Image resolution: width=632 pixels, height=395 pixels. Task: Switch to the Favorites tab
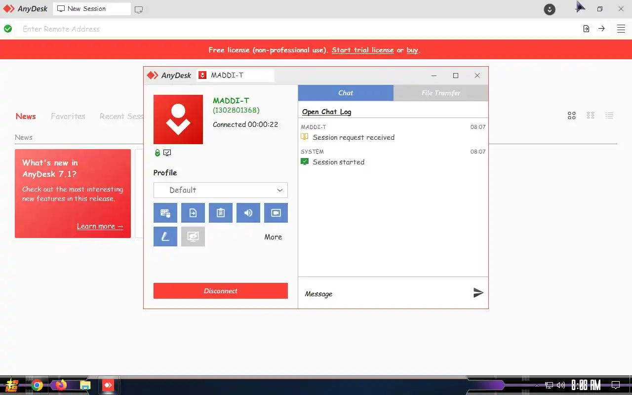click(68, 117)
